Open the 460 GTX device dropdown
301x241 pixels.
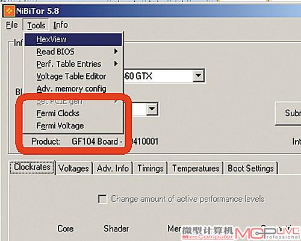click(x=198, y=76)
